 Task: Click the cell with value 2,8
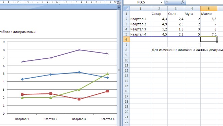[x=176, y=34]
